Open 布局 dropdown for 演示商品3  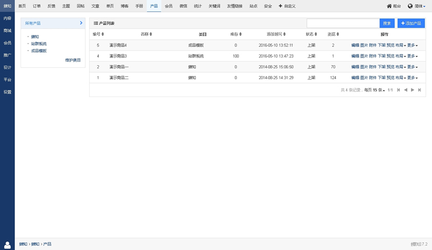pyautogui.click(x=401, y=56)
